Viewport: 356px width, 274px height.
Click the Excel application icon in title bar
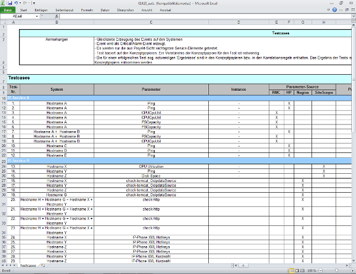click(x=3, y=3)
